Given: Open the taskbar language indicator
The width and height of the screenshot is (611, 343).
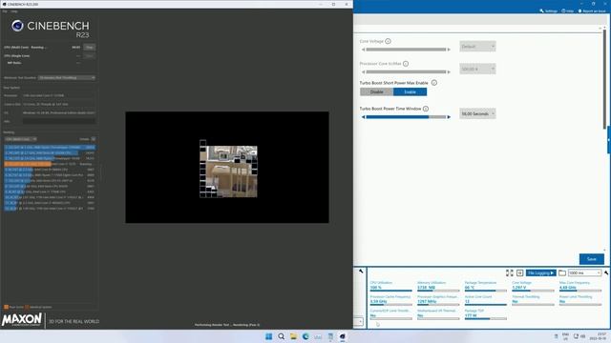Looking at the screenshot, I should 565,336.
